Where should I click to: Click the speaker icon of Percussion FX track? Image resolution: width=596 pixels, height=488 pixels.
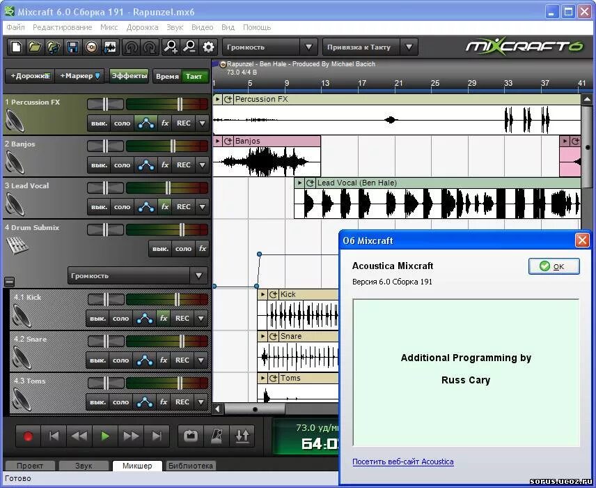(x=15, y=121)
